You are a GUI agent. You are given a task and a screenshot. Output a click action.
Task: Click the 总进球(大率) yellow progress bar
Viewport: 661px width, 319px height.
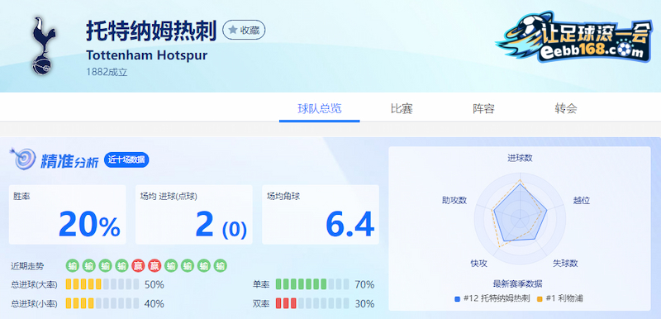(102, 284)
